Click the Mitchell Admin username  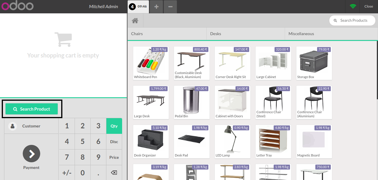pos(103,6)
